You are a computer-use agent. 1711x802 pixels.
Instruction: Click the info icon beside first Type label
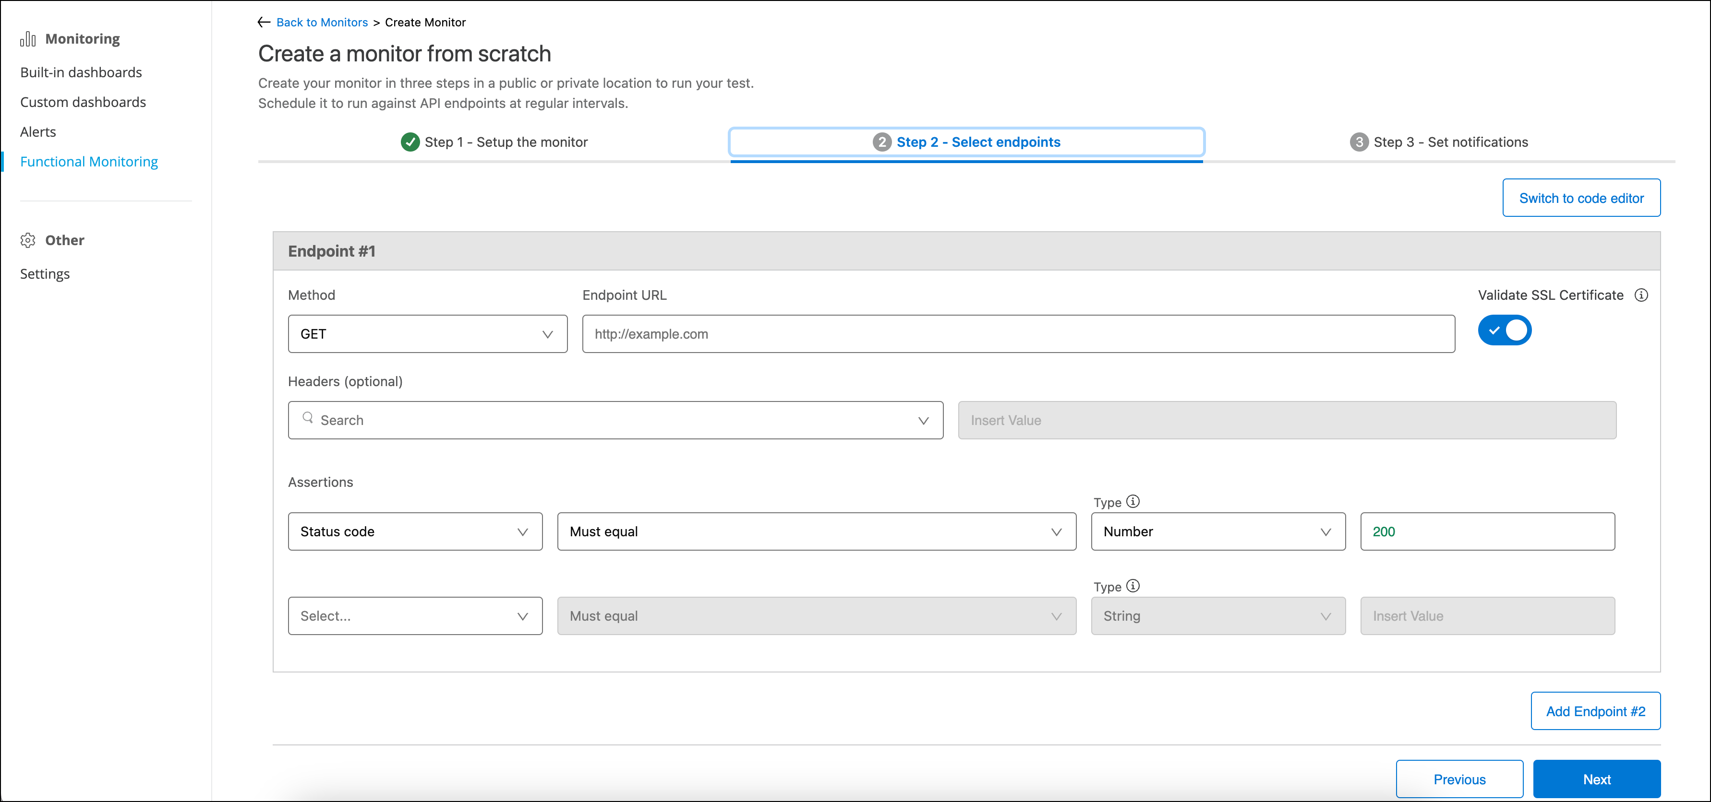tap(1133, 502)
